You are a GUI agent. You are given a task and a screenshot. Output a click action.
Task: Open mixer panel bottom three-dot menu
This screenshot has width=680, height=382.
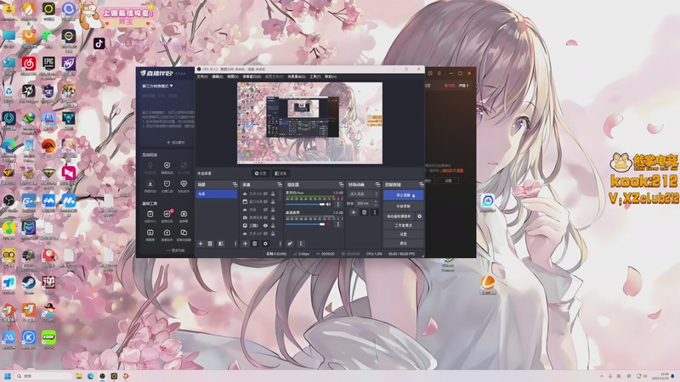(x=301, y=244)
